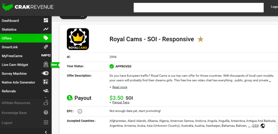The width and height of the screenshot is (278, 134).
Task: Click the green approved checkmark icon
Action: [112, 66]
